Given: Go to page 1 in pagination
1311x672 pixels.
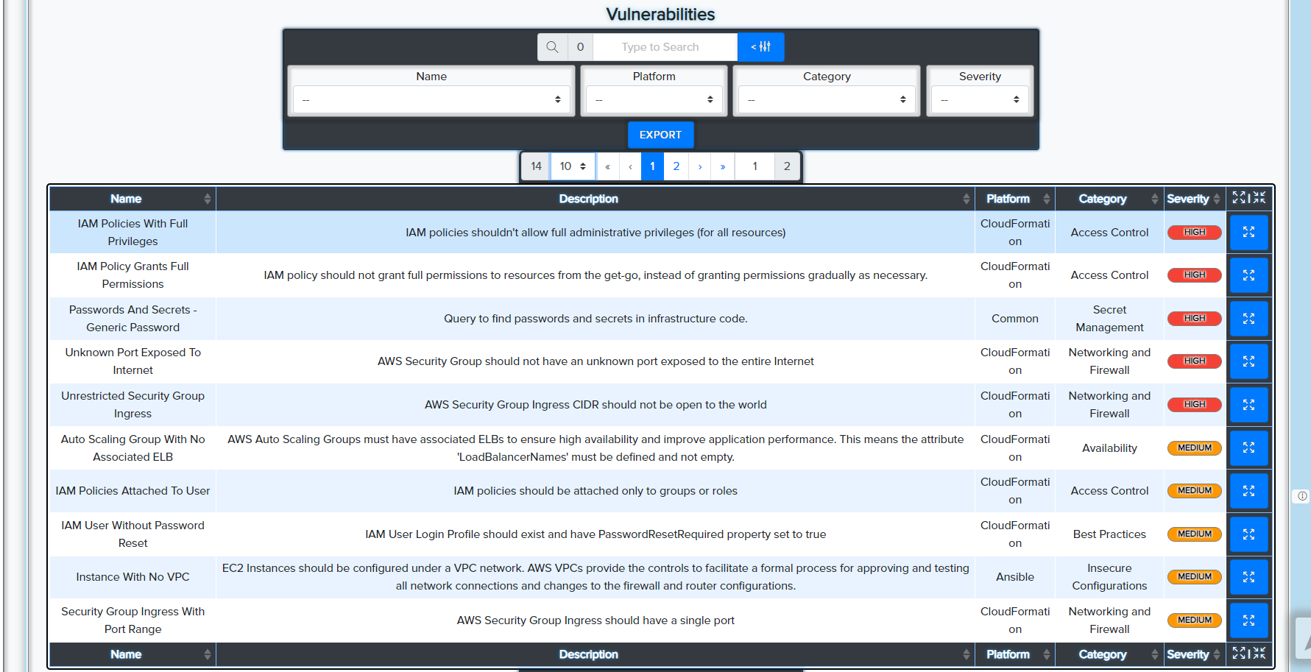Looking at the screenshot, I should [x=652, y=166].
